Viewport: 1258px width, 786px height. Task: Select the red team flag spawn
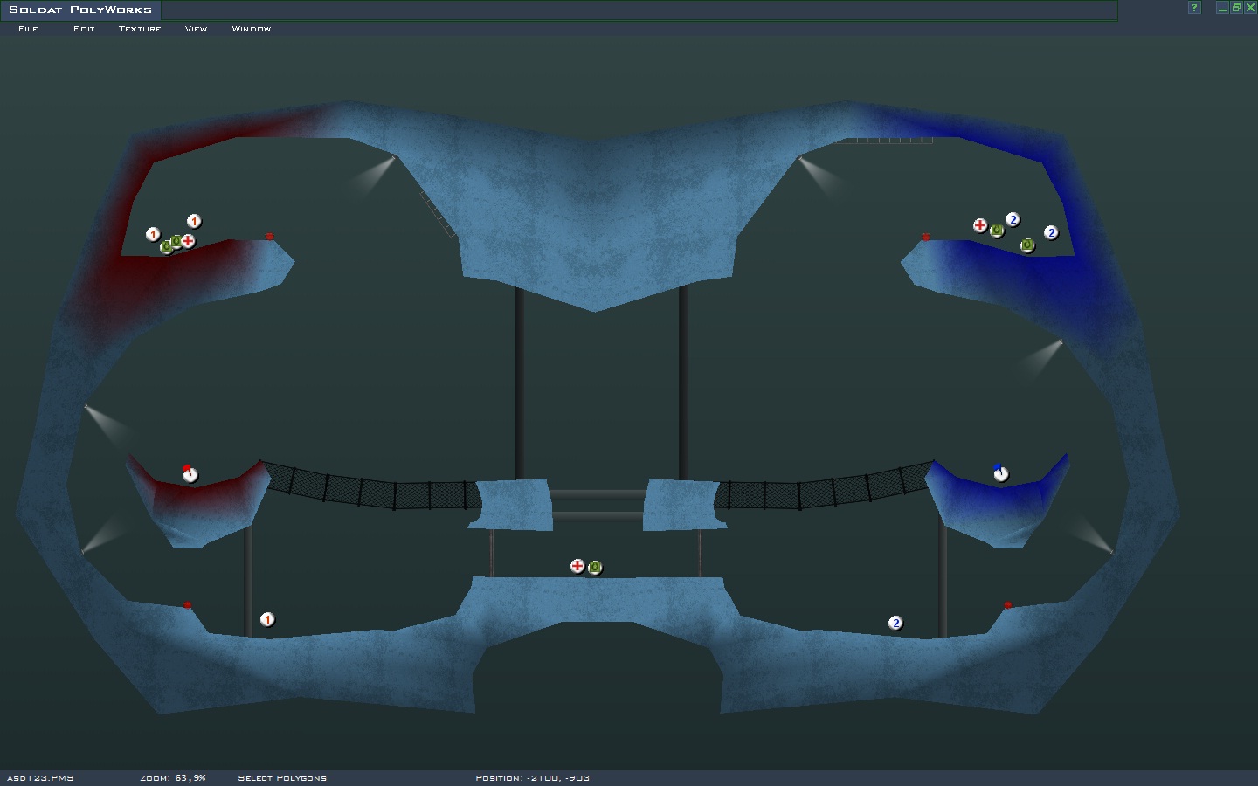pos(190,474)
